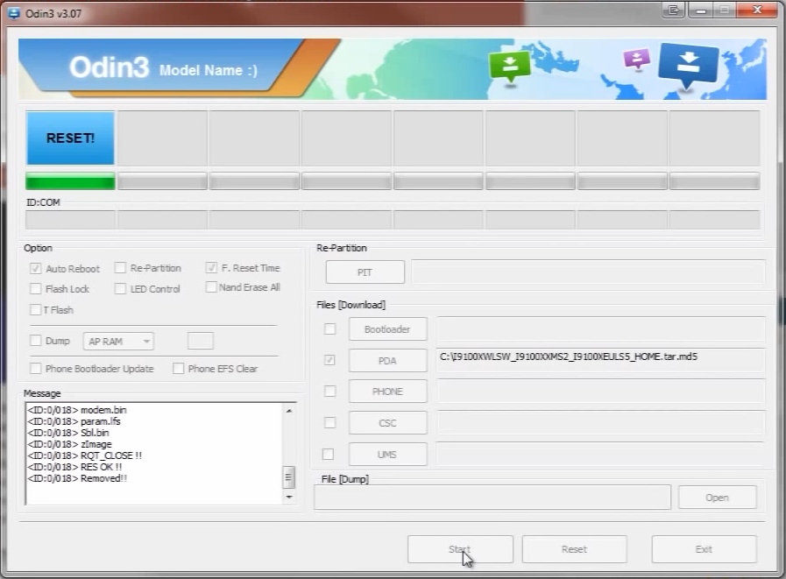Screen dimensions: 786x579
Task: Enable Phone Bootloader Update checkbox
Action: 36,369
